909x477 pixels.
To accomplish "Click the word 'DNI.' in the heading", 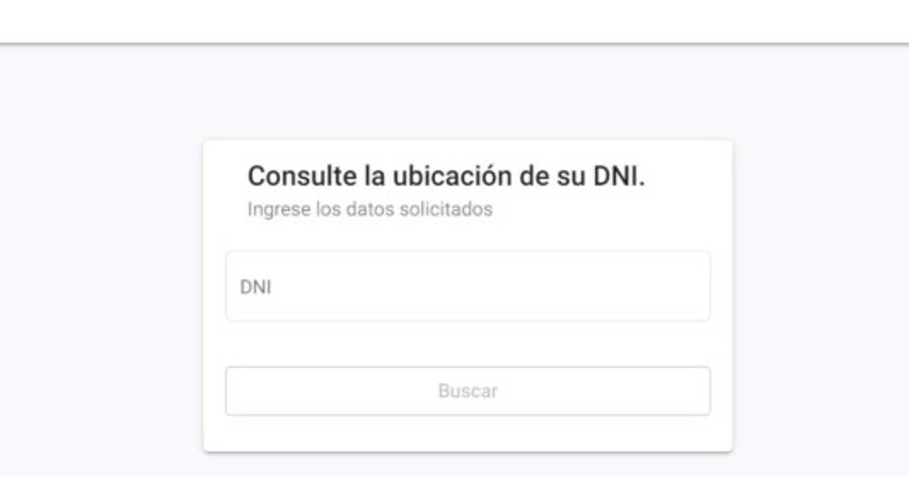I will [x=618, y=176].
